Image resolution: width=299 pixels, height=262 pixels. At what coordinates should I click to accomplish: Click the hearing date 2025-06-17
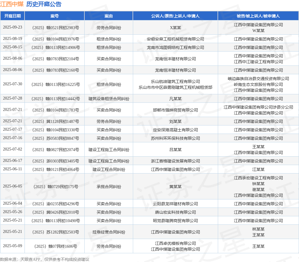pos(13,161)
